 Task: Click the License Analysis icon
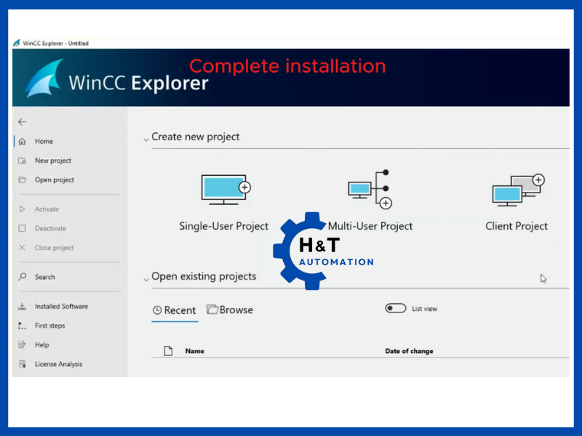coord(22,364)
